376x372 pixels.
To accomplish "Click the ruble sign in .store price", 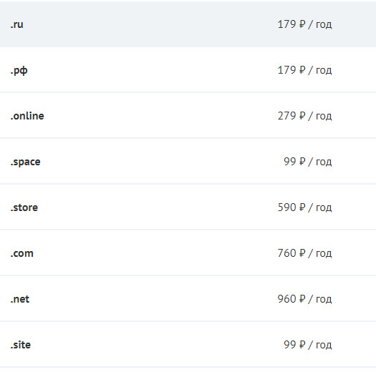I will (302, 207).
